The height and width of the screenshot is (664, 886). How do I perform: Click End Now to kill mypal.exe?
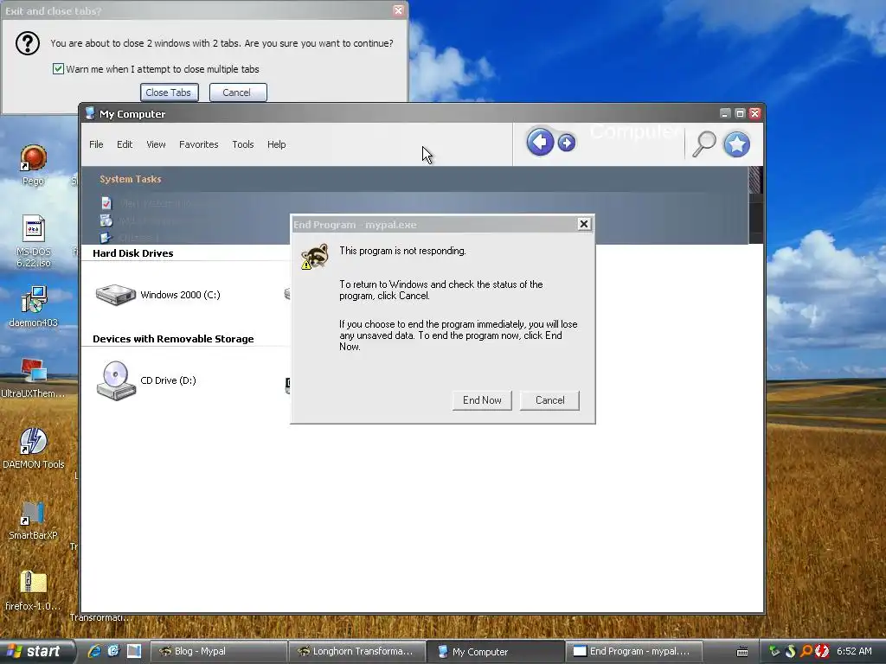tap(482, 400)
